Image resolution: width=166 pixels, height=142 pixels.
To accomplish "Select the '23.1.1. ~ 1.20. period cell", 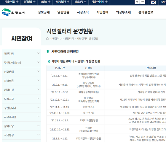I will pyautogui.click(x=60, y=138).
